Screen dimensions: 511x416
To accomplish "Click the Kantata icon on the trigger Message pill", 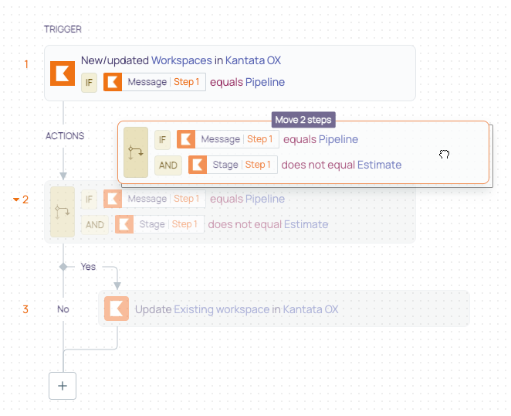I will click(113, 82).
